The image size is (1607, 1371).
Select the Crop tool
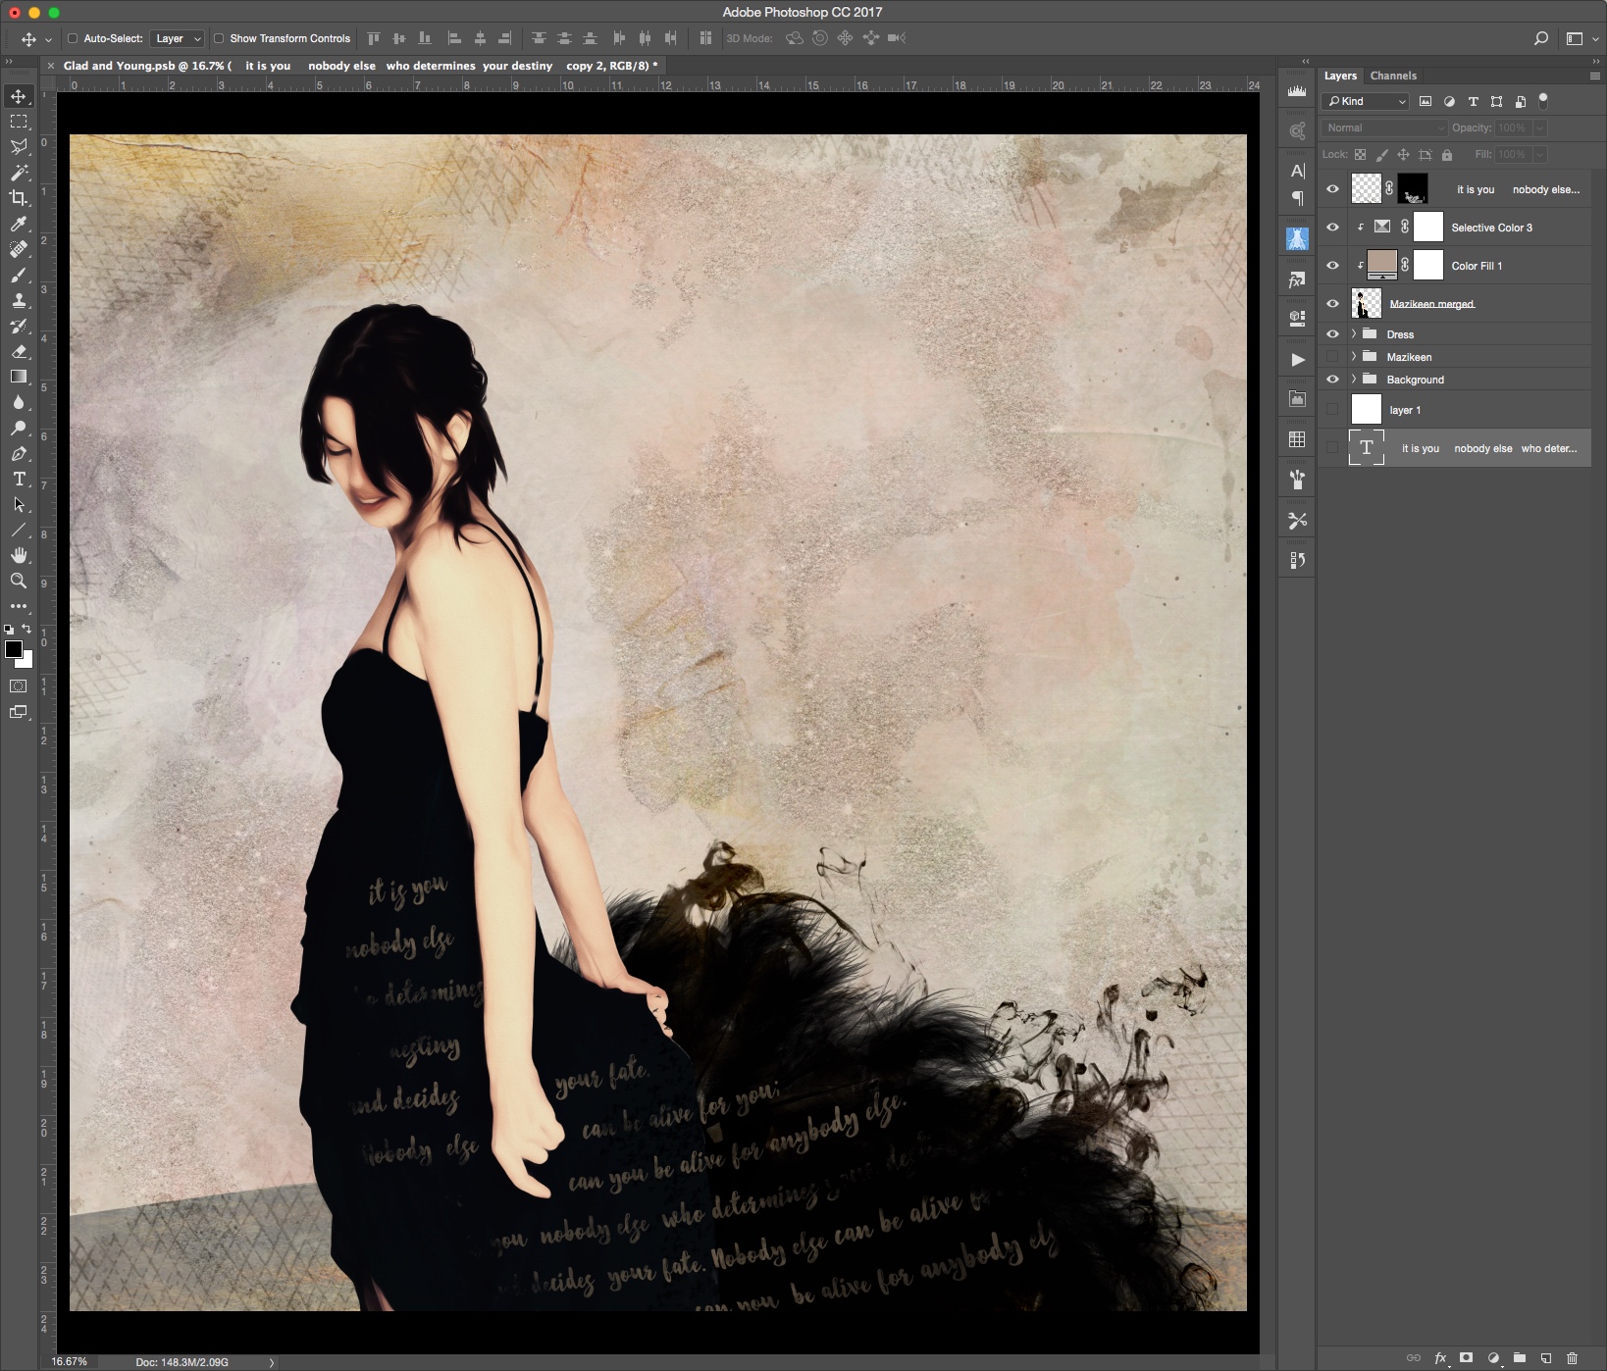[x=19, y=198]
